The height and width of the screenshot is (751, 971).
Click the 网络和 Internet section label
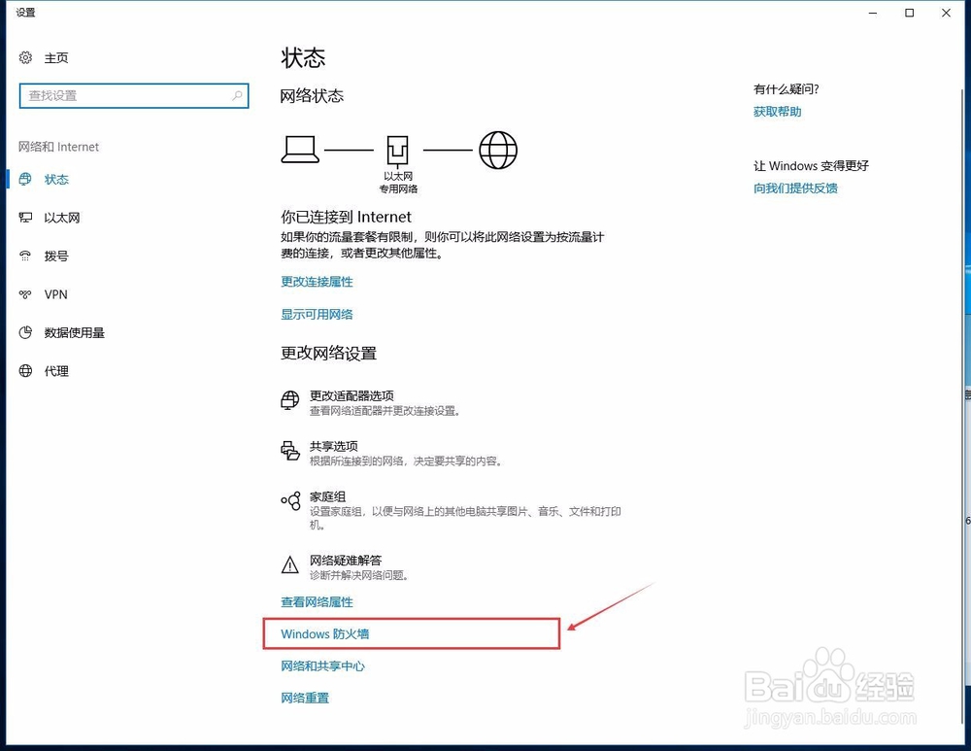pos(58,147)
